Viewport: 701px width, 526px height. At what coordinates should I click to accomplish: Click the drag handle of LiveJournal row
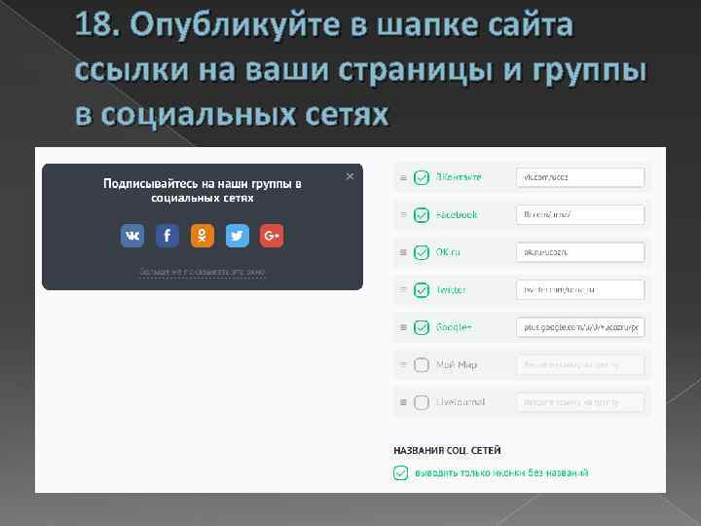(403, 402)
